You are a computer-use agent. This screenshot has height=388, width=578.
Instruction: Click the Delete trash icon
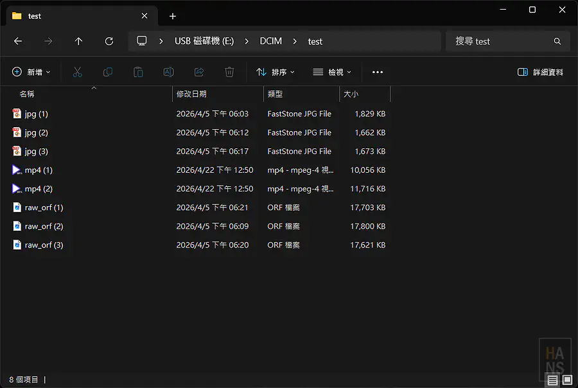(x=229, y=72)
